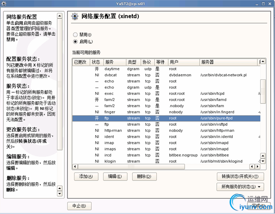Click the /usr/sbin/tcpd server cell
275x214 pixels.
[212, 94]
